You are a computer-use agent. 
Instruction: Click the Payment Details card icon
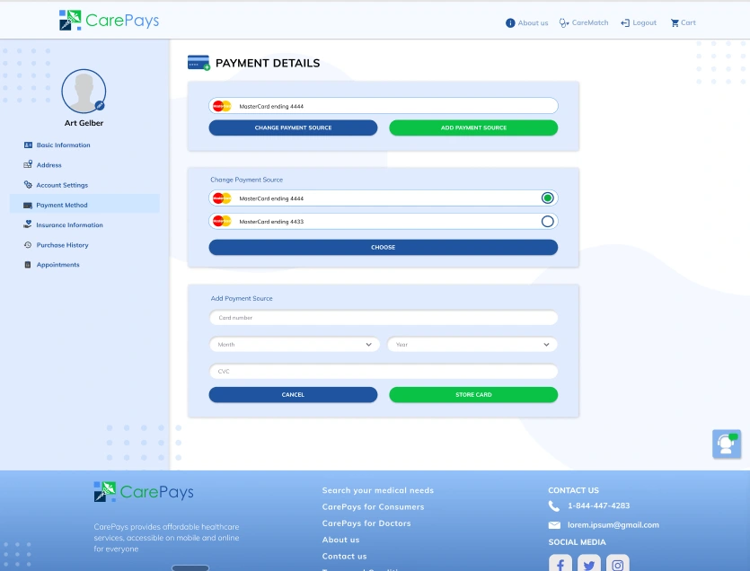(x=199, y=63)
